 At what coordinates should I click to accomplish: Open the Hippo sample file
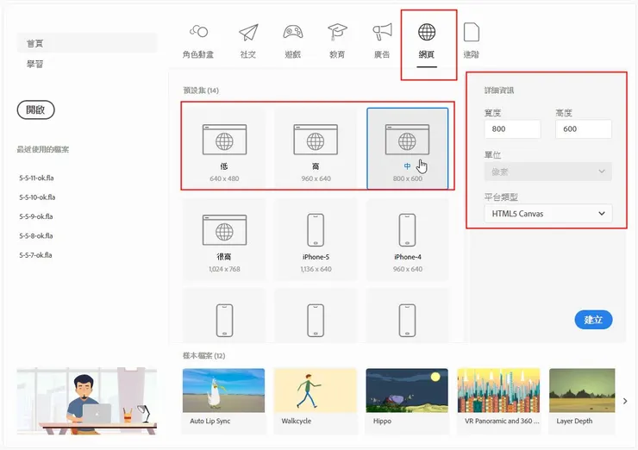(407, 399)
